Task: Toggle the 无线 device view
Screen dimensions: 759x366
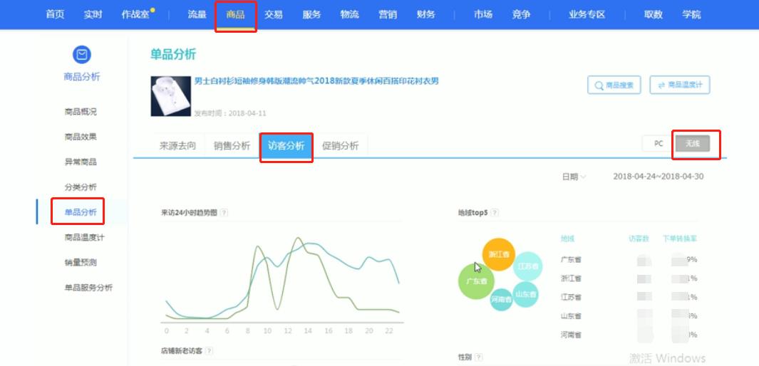Action: (693, 143)
